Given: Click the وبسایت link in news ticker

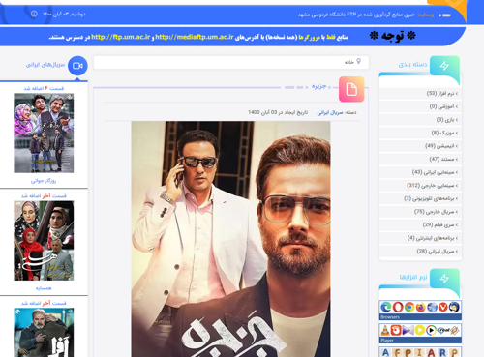Looking at the screenshot, I should pos(425,15).
